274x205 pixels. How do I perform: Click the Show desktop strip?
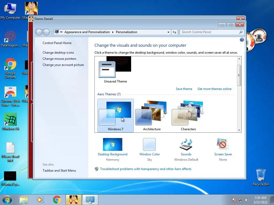(x=272, y=200)
